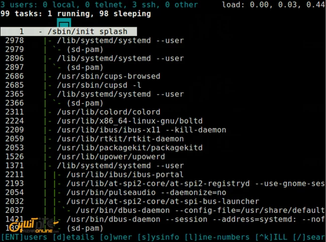The width and height of the screenshot is (326, 242).
Task: Click the cyan cursor block icon
Action: (64, 23)
